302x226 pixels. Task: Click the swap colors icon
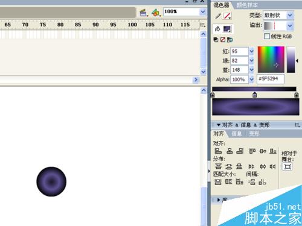(x=230, y=40)
